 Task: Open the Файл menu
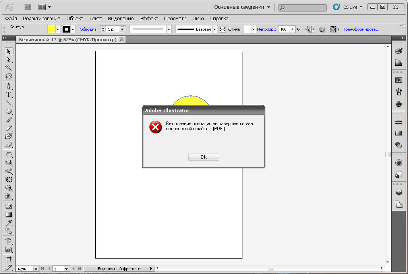point(11,19)
